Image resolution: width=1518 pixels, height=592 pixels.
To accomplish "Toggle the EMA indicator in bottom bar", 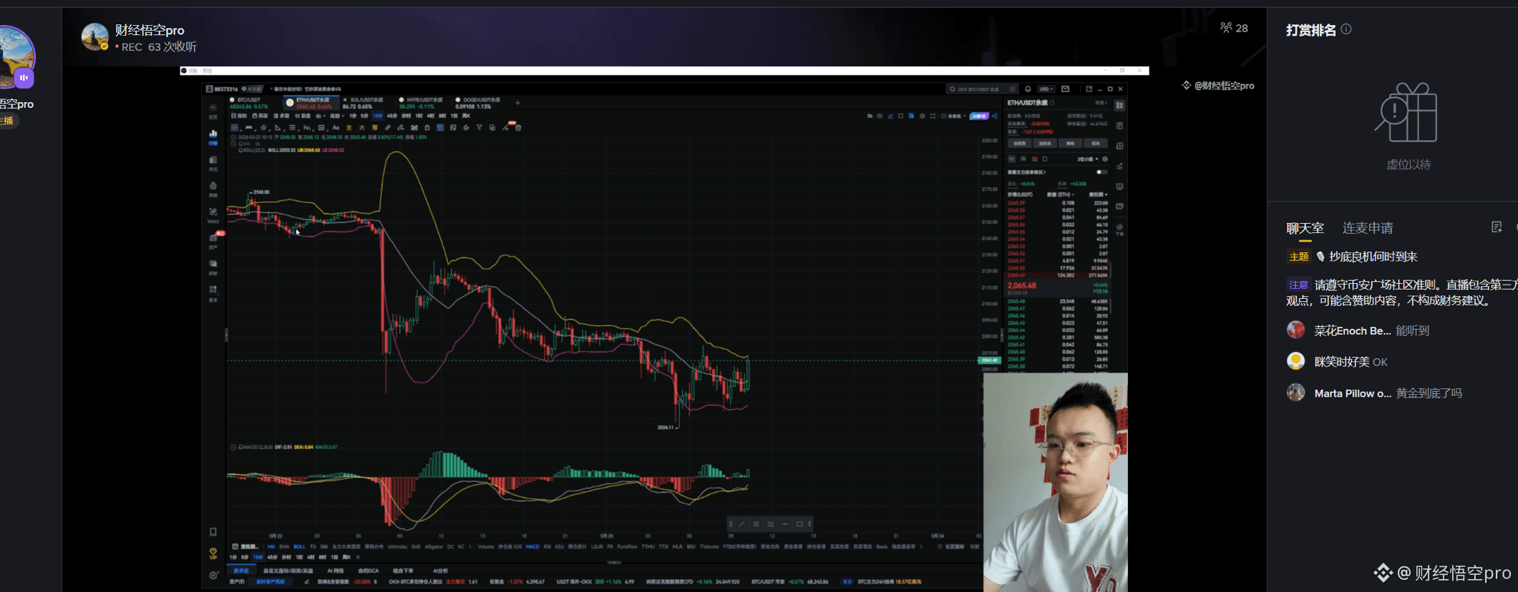I will click(284, 547).
